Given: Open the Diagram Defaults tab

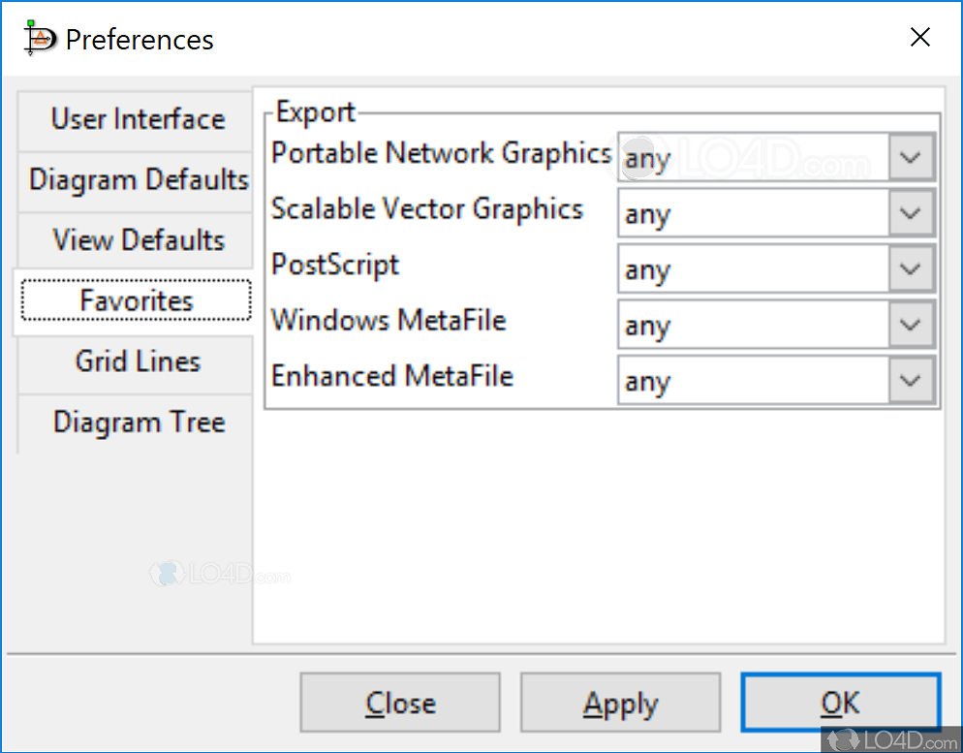Looking at the screenshot, I should point(138,180).
